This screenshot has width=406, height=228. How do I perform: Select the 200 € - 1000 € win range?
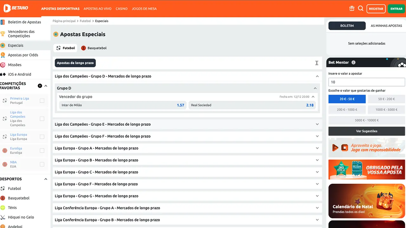pyautogui.click(x=347, y=110)
